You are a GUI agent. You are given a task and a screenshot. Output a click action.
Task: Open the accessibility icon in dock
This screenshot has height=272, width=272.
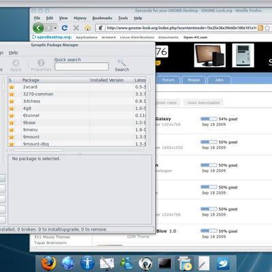coord(87,264)
